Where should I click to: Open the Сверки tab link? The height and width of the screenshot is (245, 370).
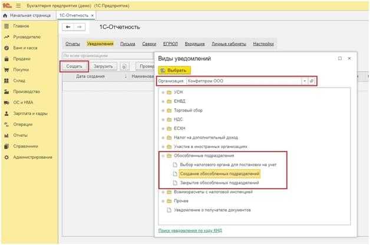(149, 44)
